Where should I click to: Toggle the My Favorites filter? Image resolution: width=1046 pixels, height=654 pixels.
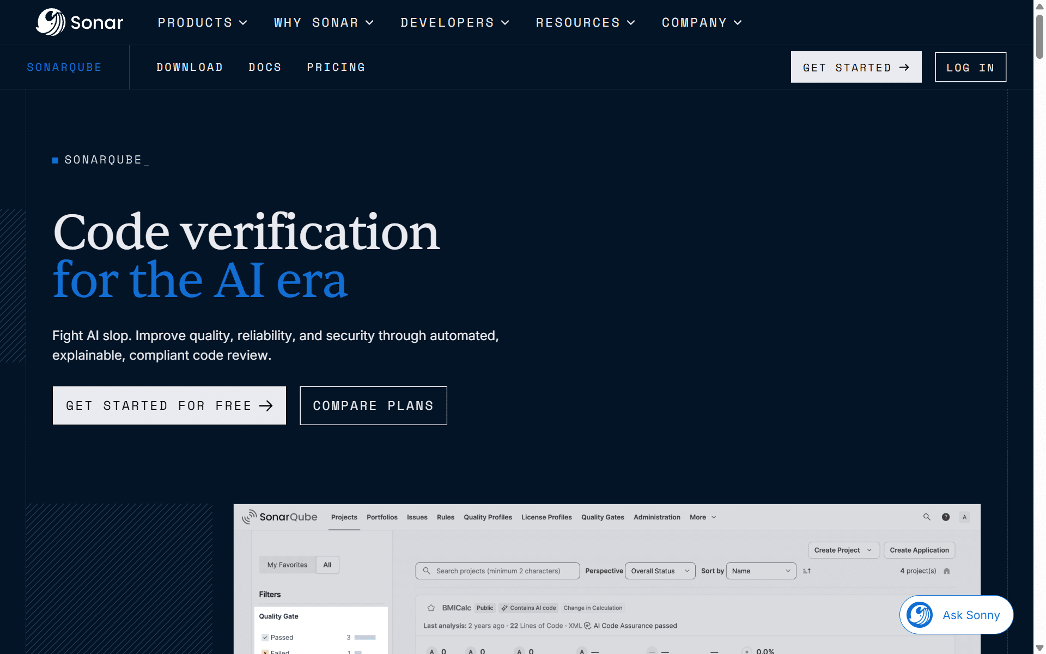[287, 565]
